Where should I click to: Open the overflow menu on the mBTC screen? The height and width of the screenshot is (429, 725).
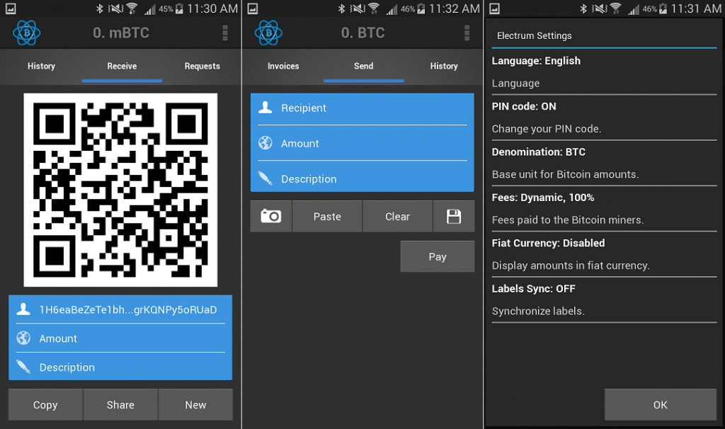pyautogui.click(x=225, y=33)
